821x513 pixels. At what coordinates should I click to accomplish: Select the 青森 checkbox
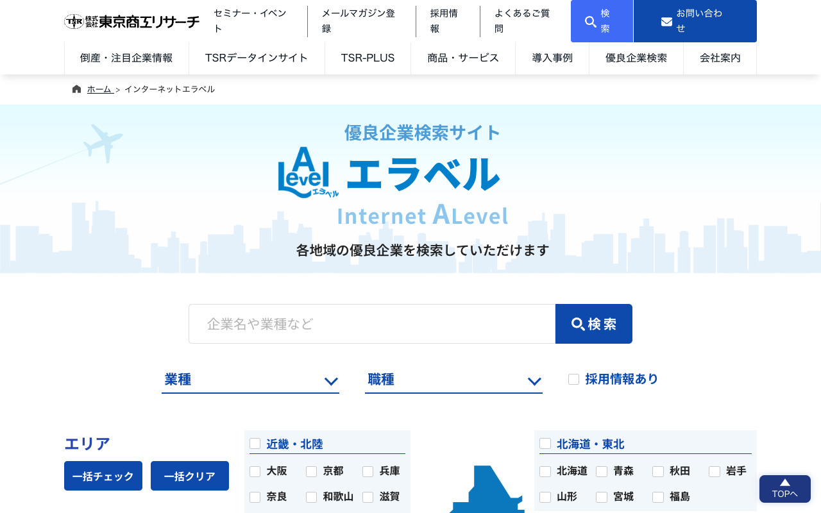602,471
